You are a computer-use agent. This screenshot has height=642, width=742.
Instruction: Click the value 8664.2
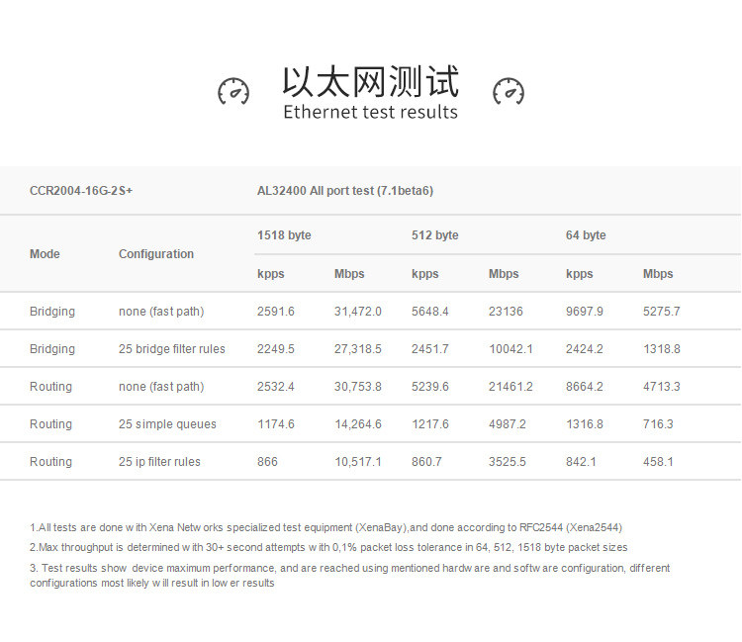585,387
